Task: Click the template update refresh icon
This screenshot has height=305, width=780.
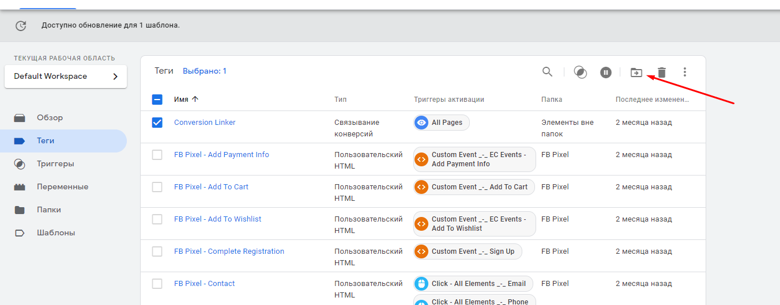Action: pos(21,25)
